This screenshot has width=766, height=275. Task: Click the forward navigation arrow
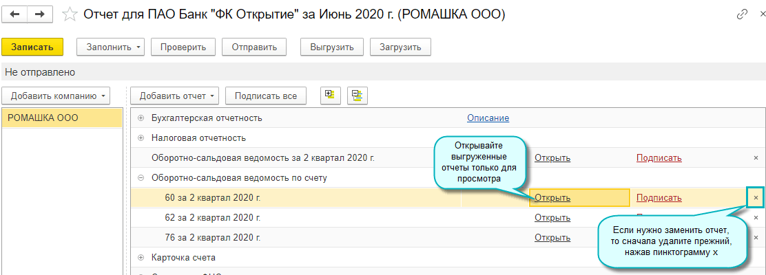coord(40,14)
